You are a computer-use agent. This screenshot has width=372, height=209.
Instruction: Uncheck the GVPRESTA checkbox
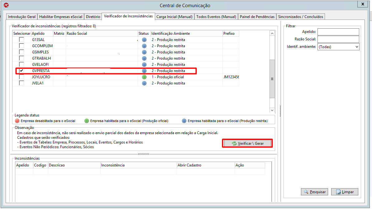point(21,70)
